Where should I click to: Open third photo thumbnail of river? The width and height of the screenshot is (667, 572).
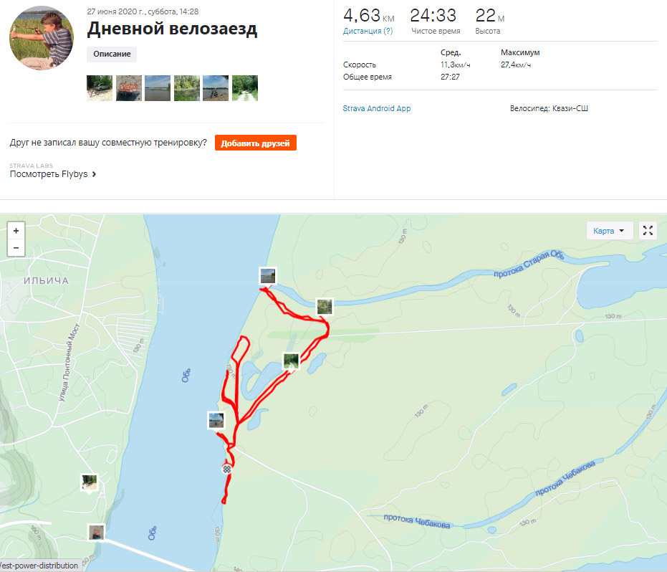pos(158,88)
